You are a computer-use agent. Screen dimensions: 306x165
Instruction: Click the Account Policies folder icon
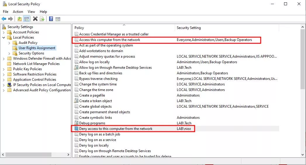[9, 32]
